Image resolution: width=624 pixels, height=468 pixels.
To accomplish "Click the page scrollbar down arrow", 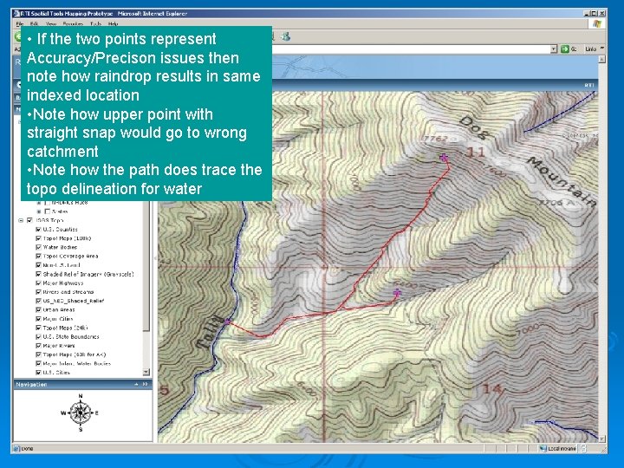I will 601,439.
